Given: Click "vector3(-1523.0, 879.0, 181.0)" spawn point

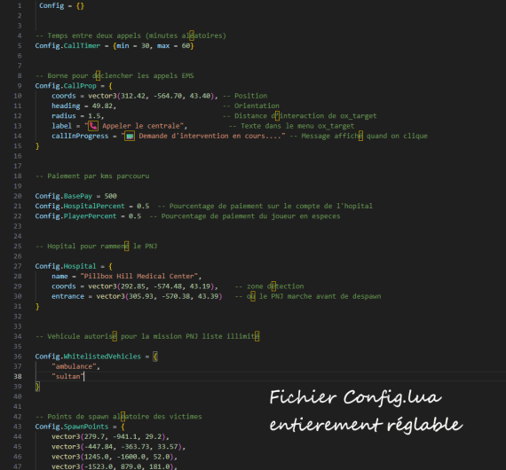Looking at the screenshot, I should pos(113,466).
